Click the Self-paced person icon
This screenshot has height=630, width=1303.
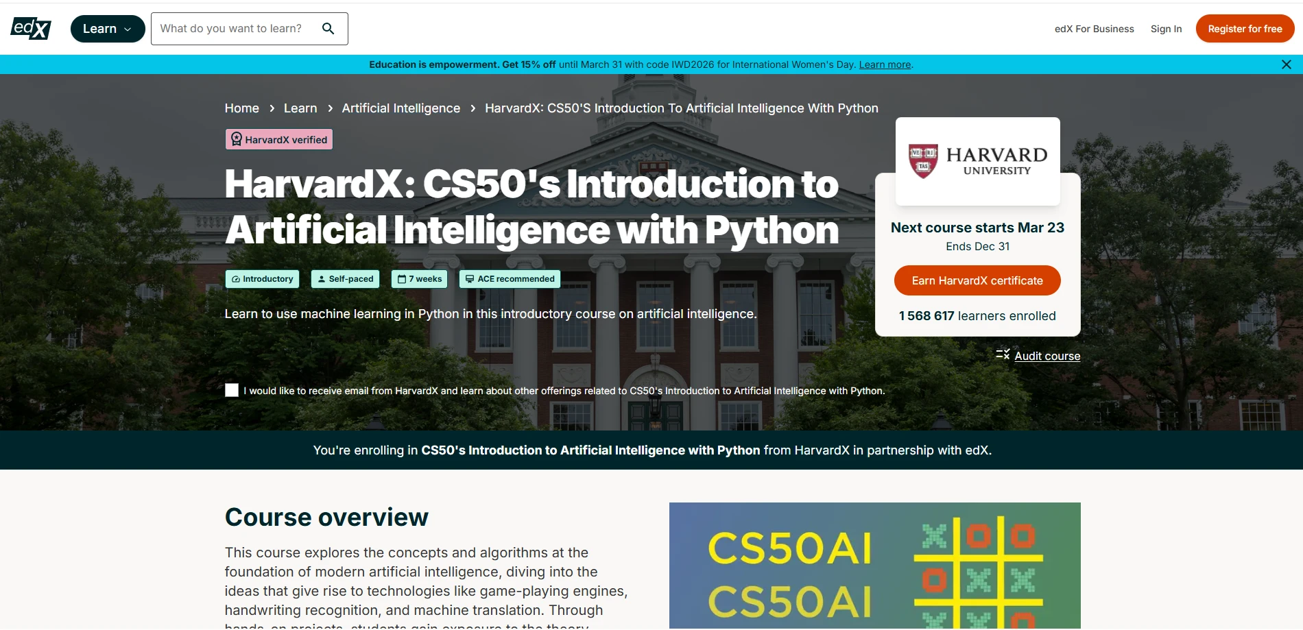321,279
